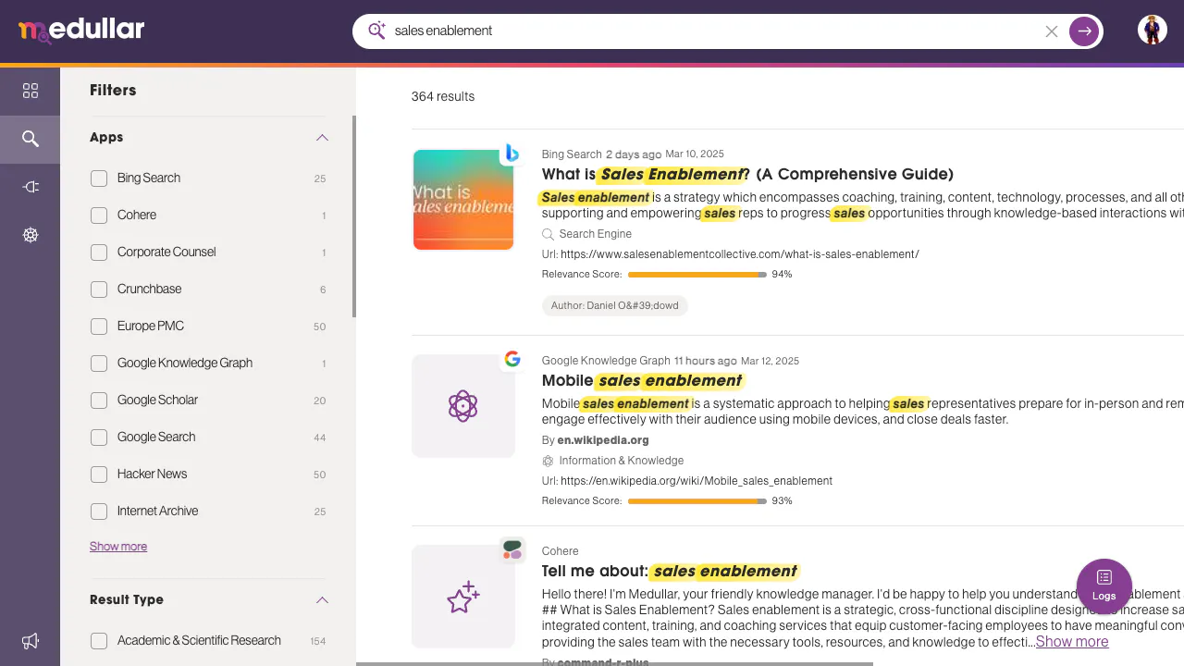This screenshot has width=1184, height=666.
Task: Click the Medullar logo
Action: click(x=81, y=31)
